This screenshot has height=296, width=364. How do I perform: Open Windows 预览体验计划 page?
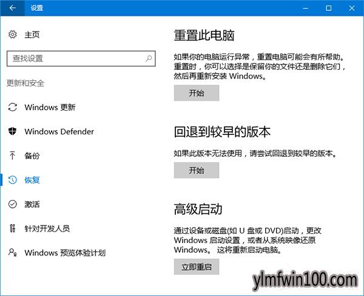(65, 252)
